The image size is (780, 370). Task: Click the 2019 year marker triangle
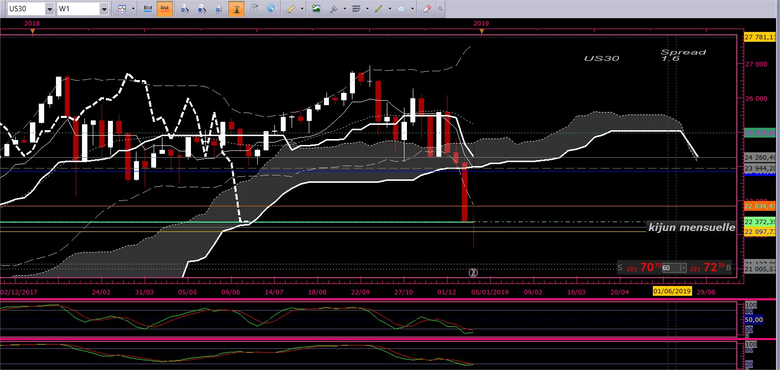tap(482, 31)
